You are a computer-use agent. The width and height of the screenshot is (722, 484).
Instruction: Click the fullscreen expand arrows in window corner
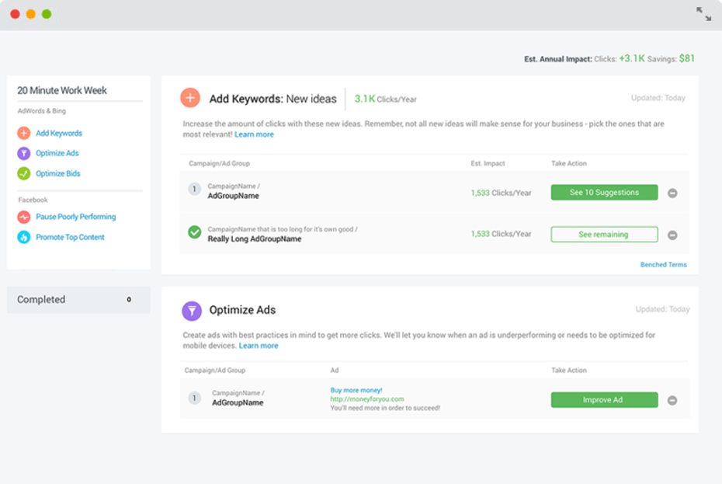(x=703, y=14)
